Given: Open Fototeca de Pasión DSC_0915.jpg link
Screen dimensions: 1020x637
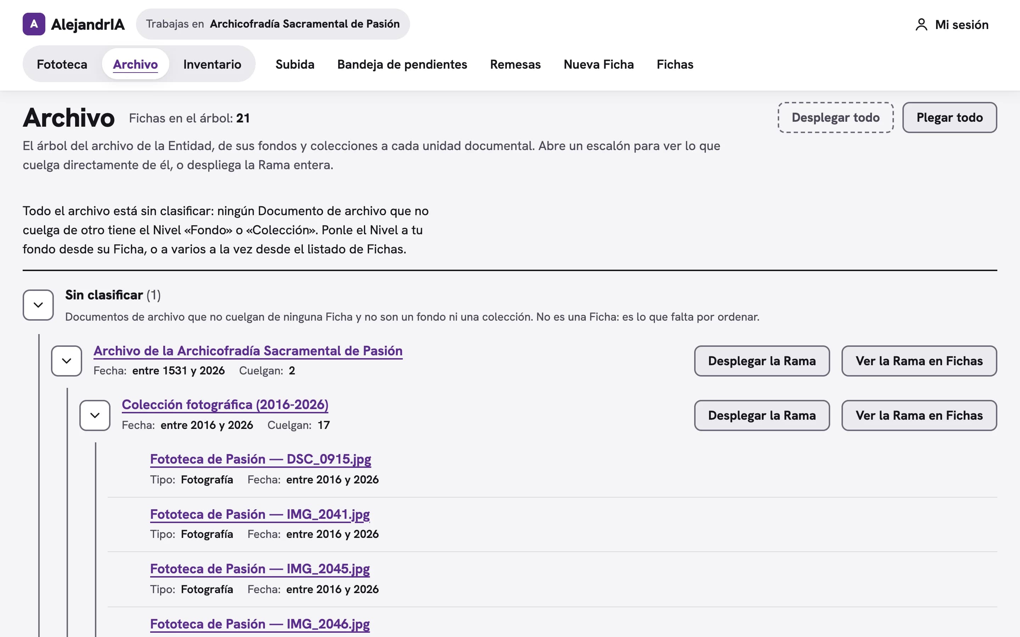Looking at the screenshot, I should (x=260, y=459).
